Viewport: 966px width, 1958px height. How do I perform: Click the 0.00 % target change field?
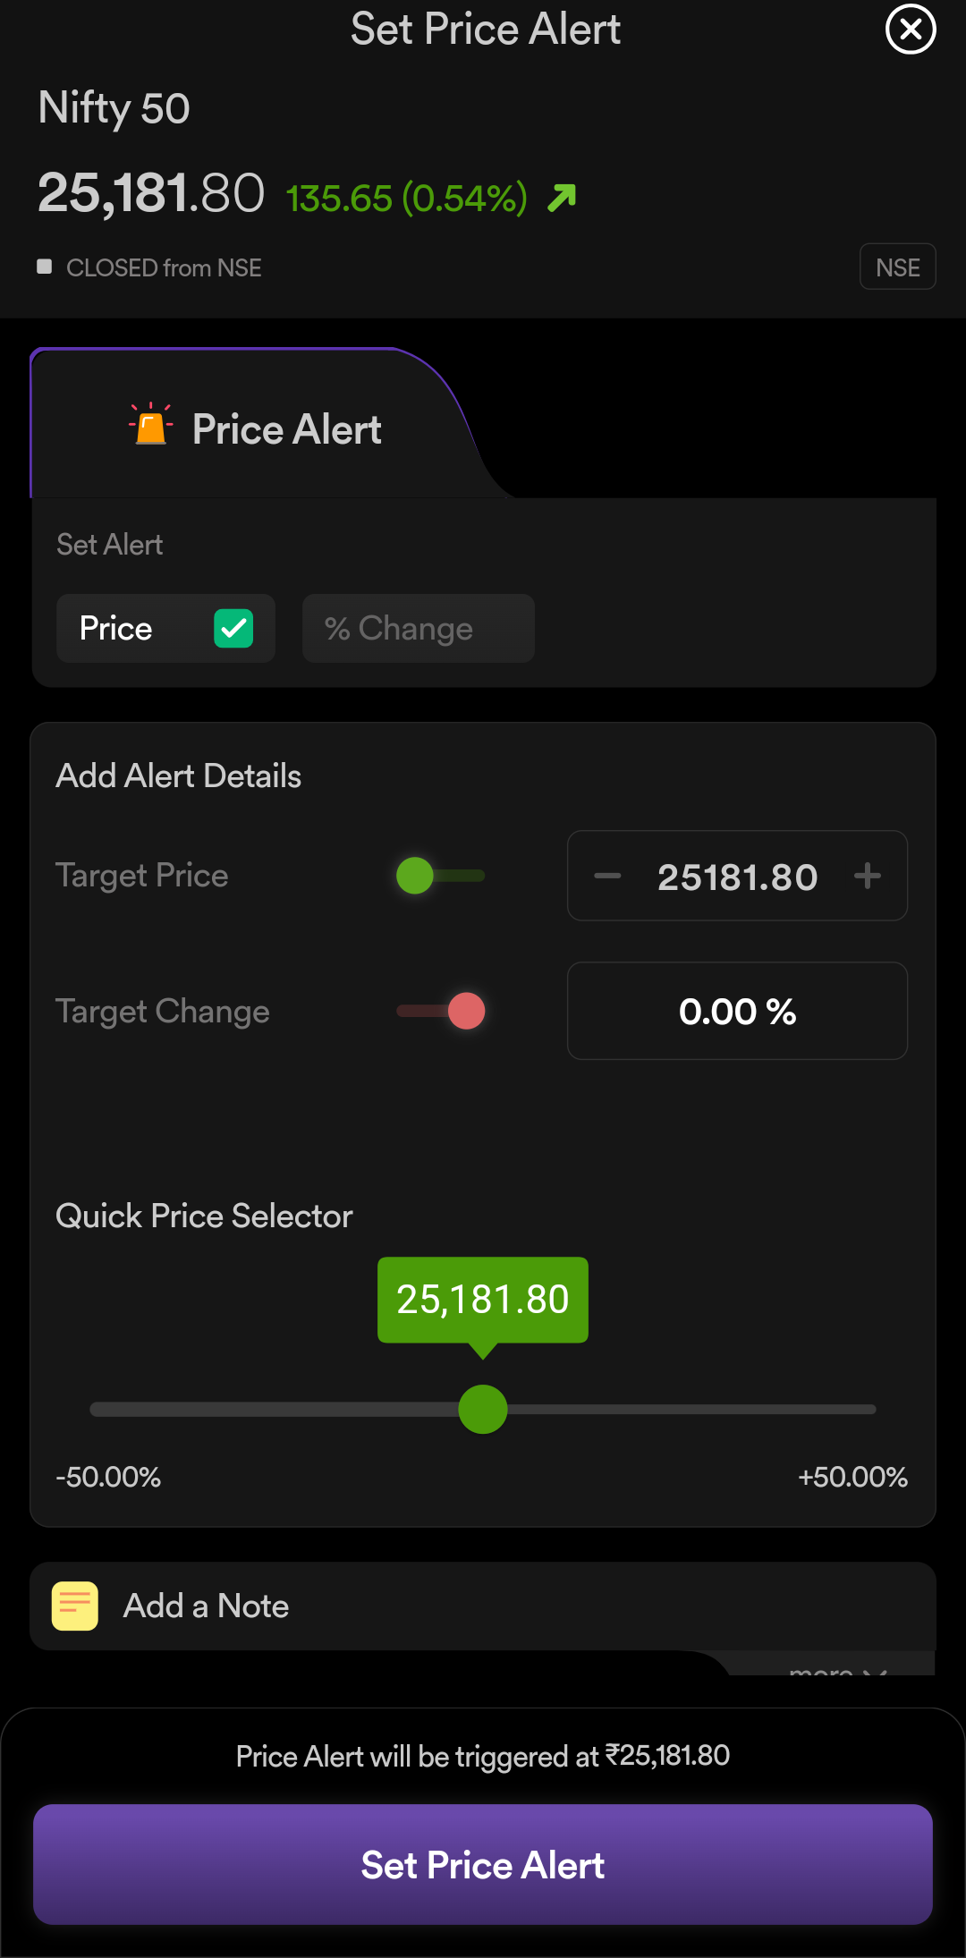pyautogui.click(x=737, y=1011)
